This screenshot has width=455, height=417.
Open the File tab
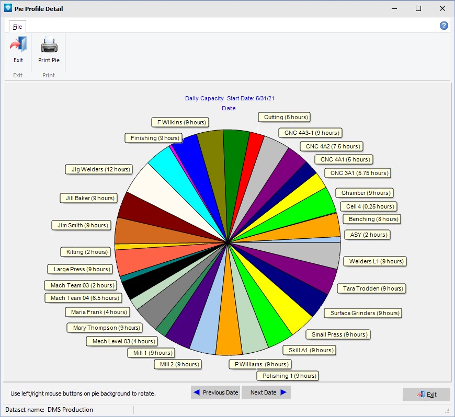tap(17, 27)
